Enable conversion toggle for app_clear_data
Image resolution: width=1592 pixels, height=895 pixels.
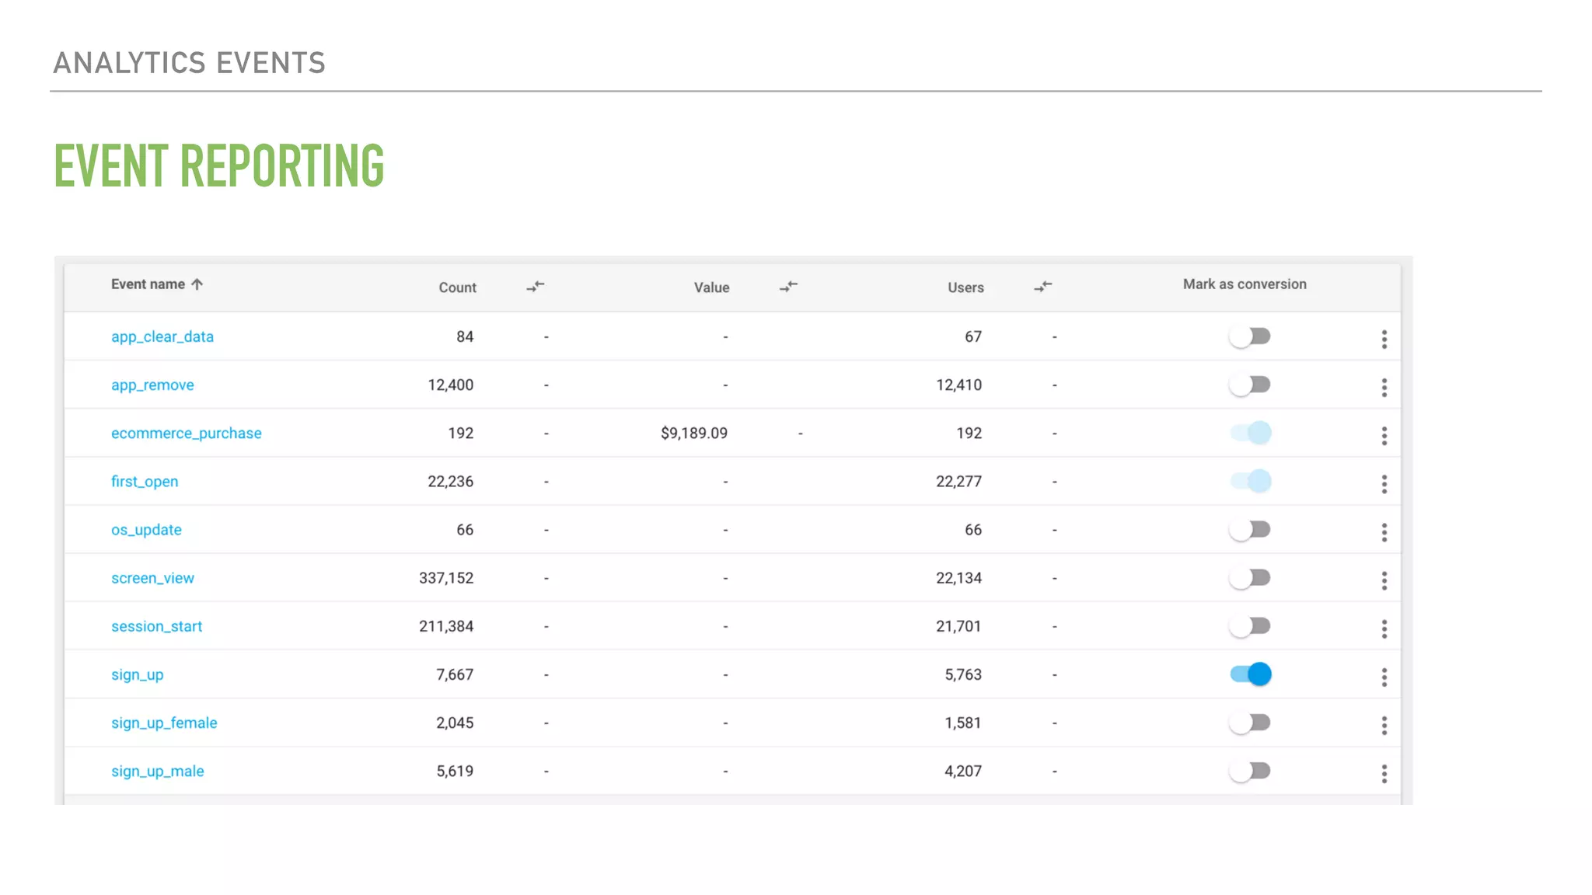1250,336
